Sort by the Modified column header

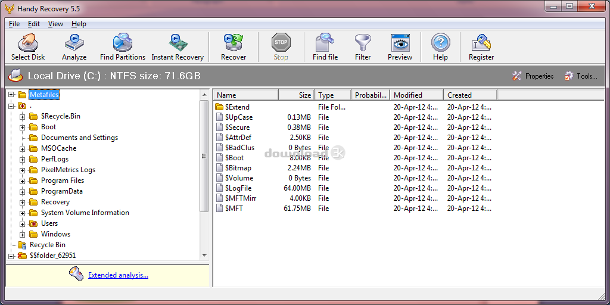[416, 95]
